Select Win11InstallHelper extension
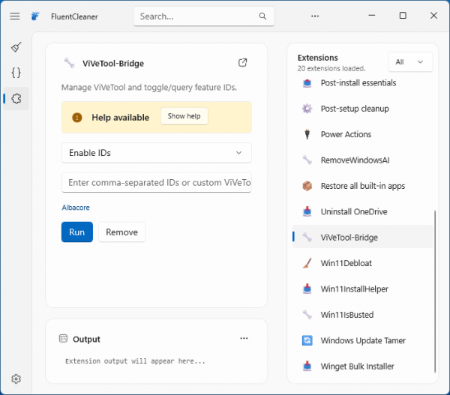Screen dimensions: 450x395 (x=362, y=289)
